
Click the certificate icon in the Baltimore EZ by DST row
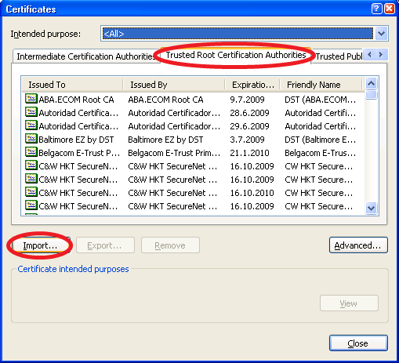tap(31, 139)
